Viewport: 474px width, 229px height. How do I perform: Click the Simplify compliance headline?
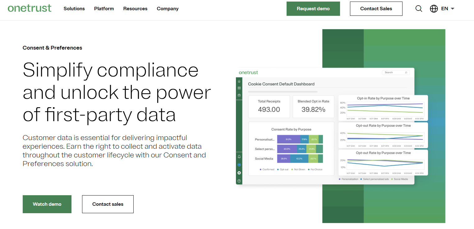(117, 92)
